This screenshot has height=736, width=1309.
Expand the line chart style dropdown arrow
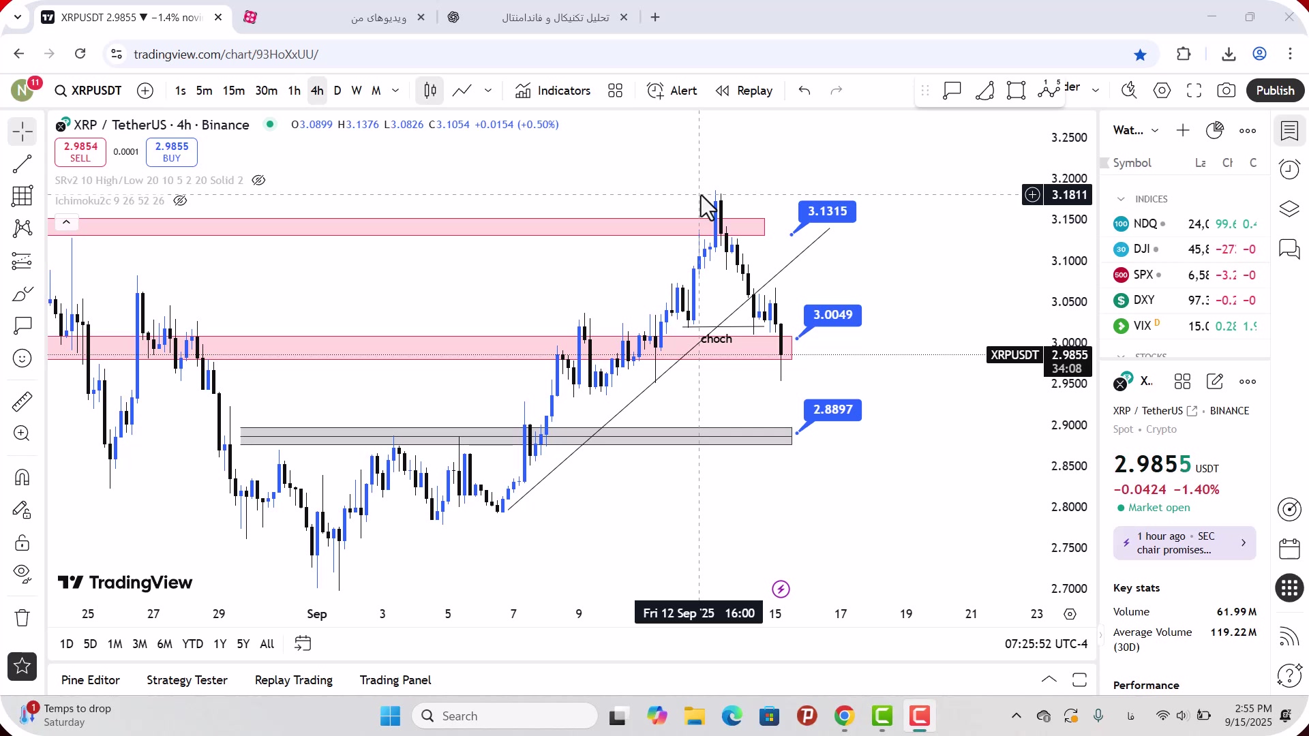coord(488,91)
